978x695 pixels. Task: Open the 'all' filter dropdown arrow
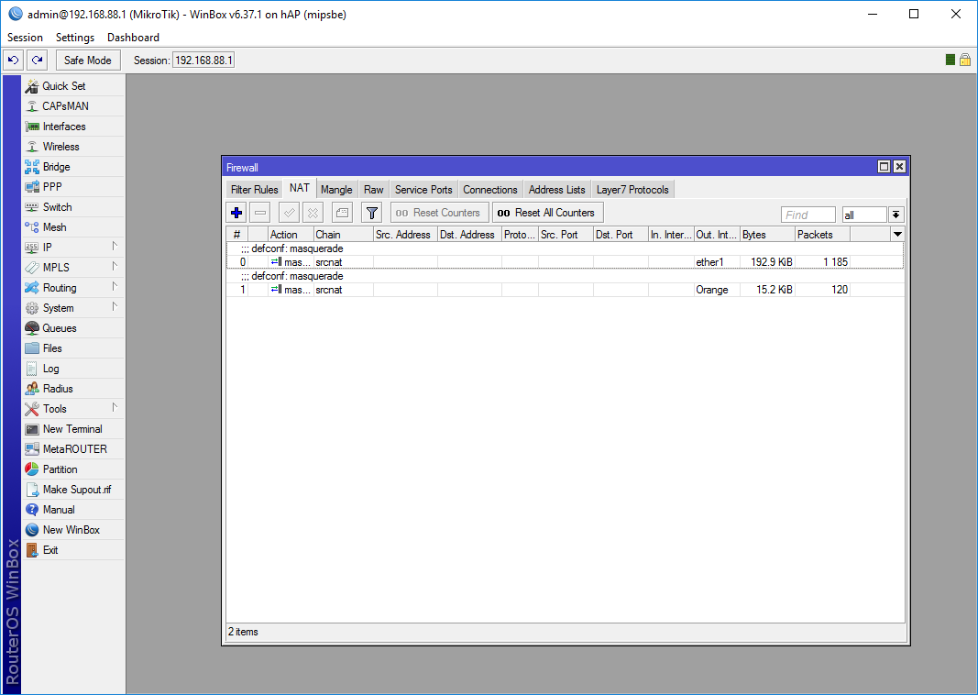(896, 215)
